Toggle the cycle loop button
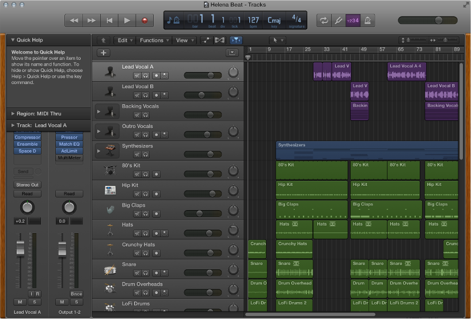The width and height of the screenshot is (471, 320). click(x=324, y=21)
